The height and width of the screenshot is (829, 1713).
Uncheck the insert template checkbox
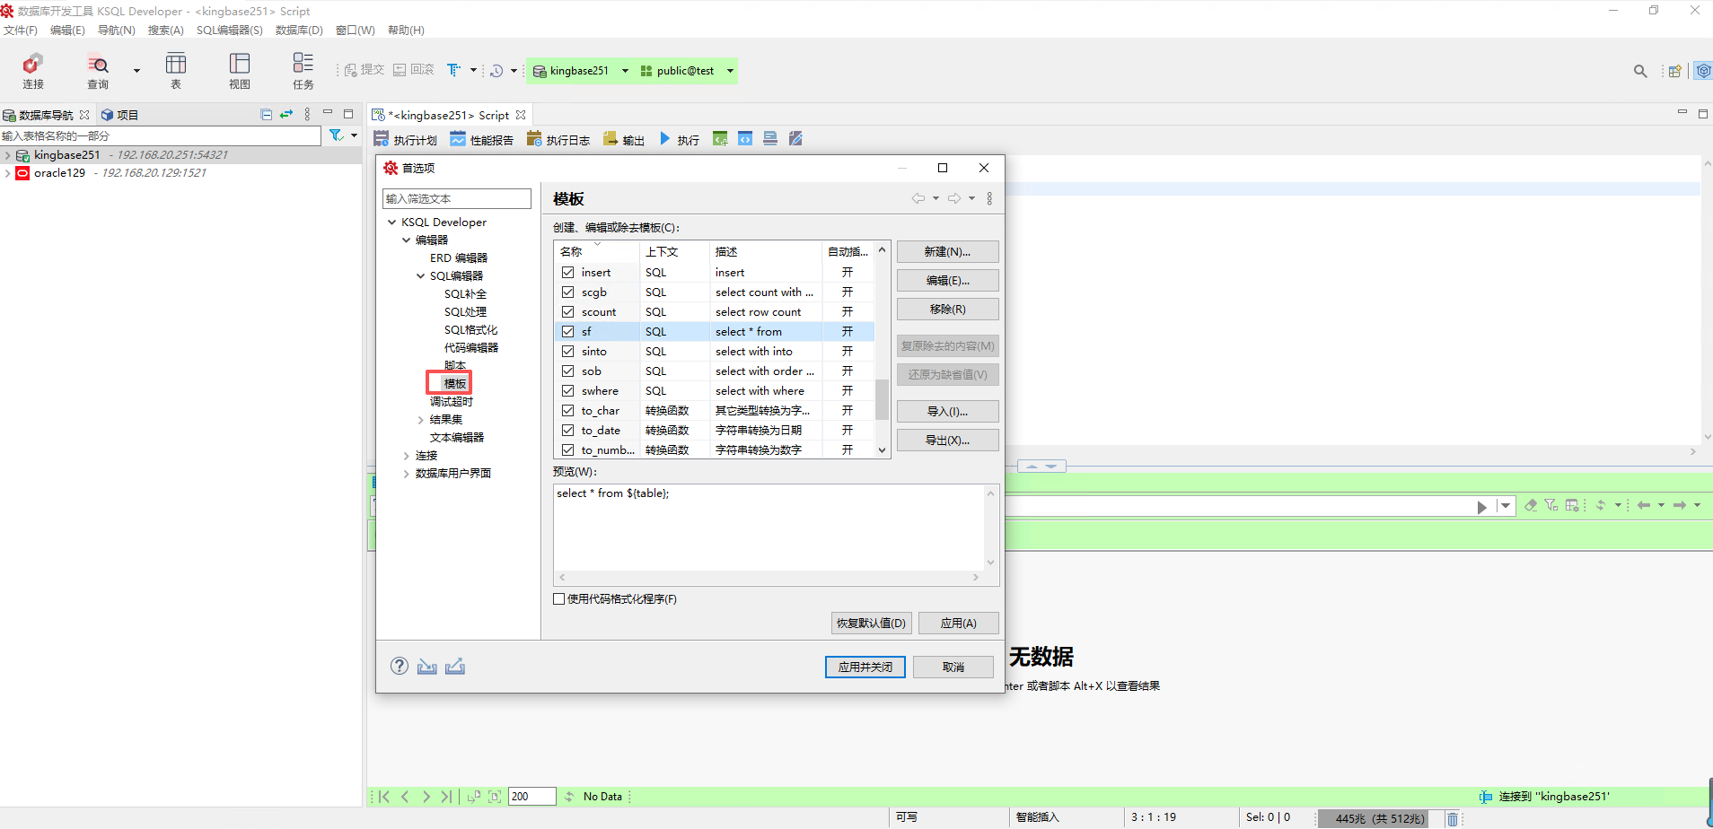coord(567,273)
